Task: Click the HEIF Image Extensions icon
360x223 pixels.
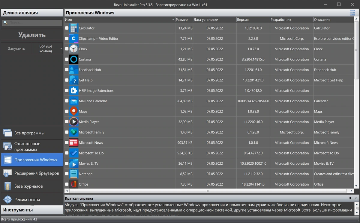Action: [73, 91]
